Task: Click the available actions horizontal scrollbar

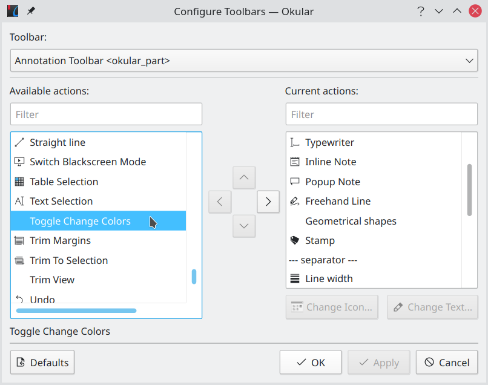Action: click(x=76, y=311)
